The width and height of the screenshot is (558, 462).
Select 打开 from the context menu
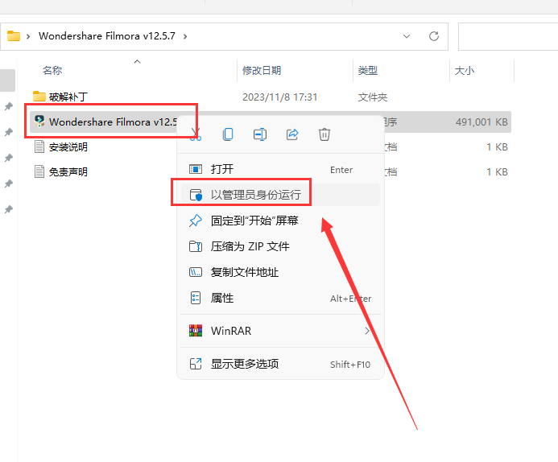pos(280,169)
